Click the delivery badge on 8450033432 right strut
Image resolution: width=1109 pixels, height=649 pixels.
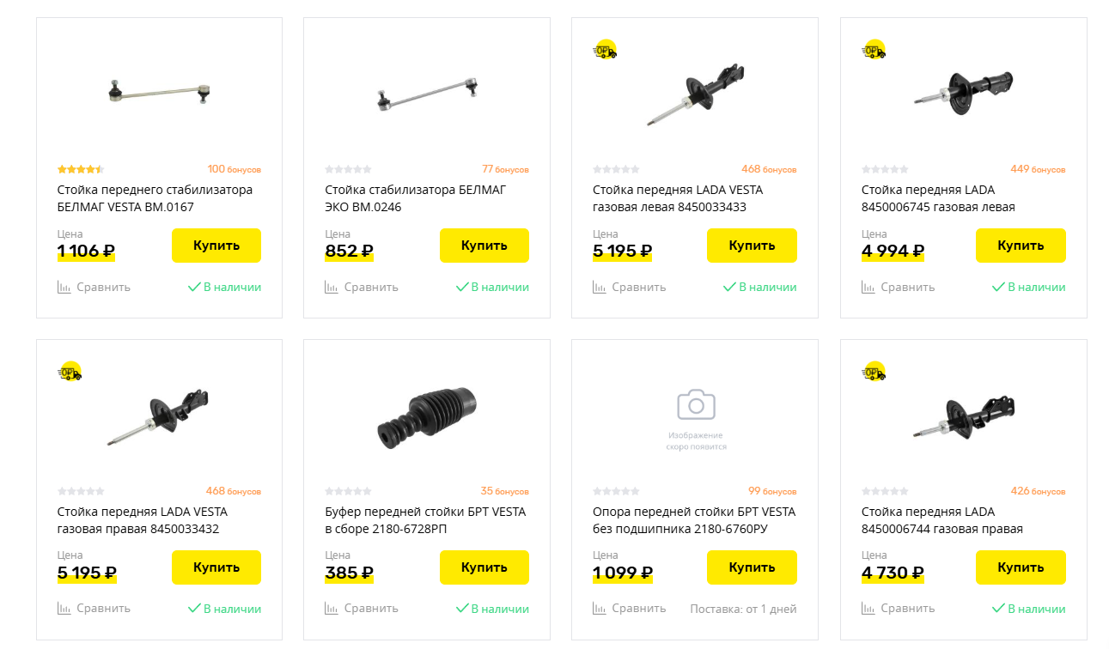pyautogui.click(x=70, y=372)
